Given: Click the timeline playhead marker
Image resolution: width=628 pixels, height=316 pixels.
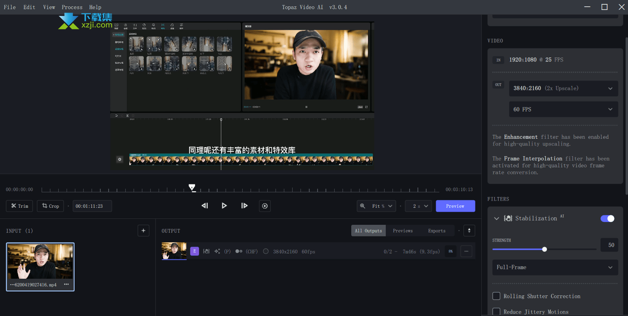Looking at the screenshot, I should [192, 188].
